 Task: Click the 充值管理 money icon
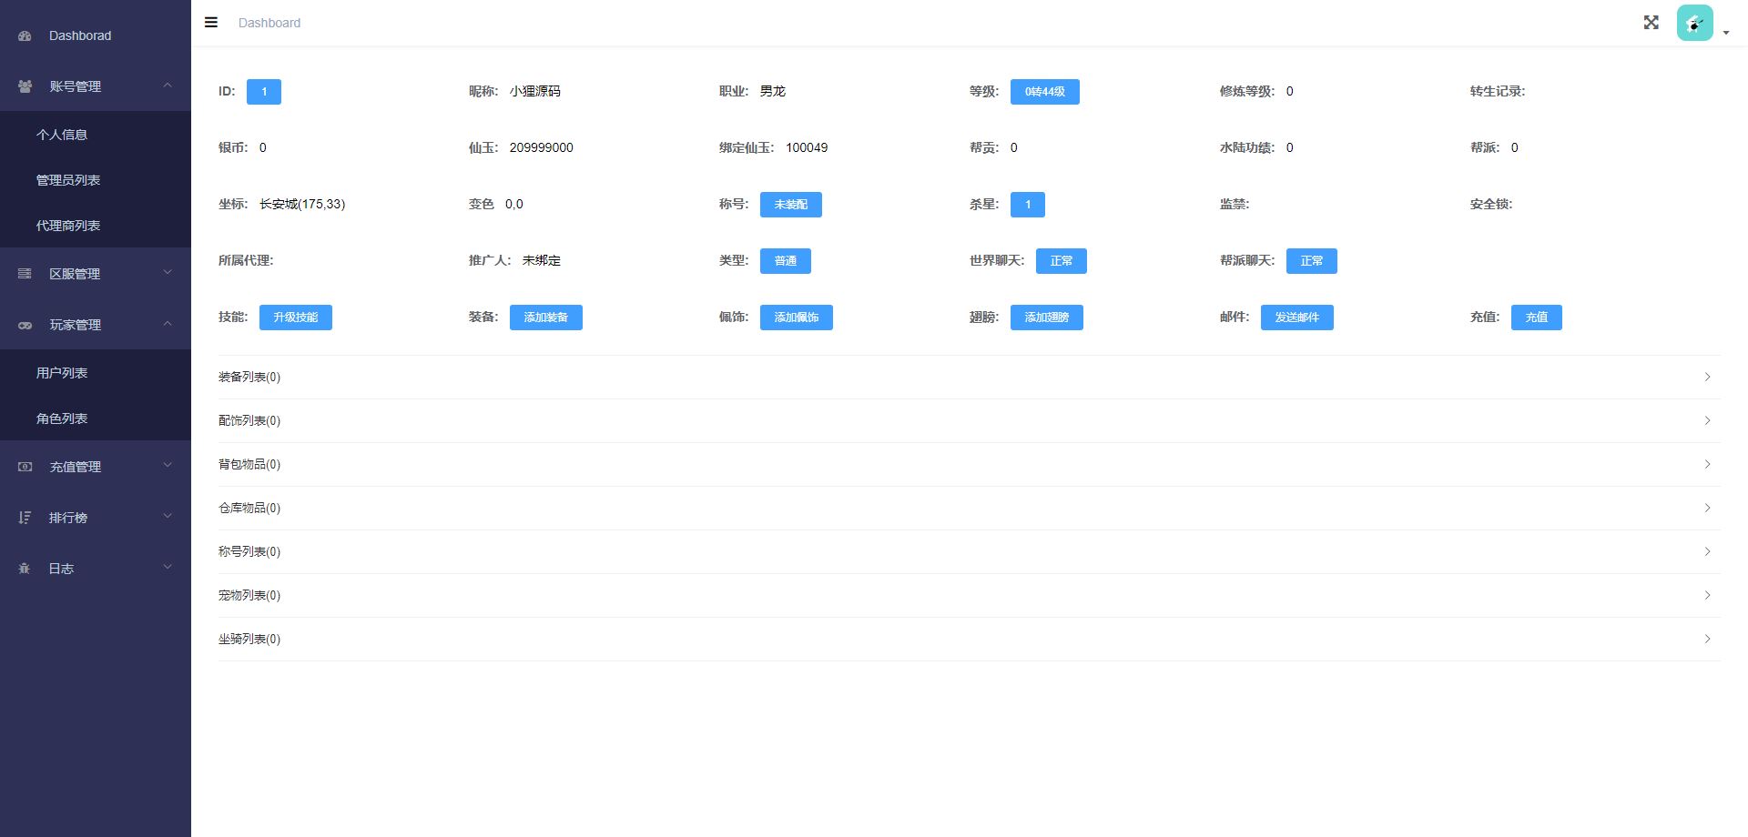[x=25, y=467]
